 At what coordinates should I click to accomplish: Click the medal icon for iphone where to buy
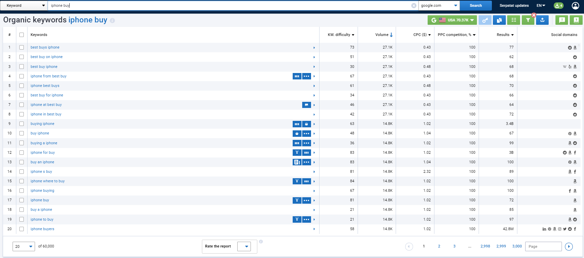point(297,181)
